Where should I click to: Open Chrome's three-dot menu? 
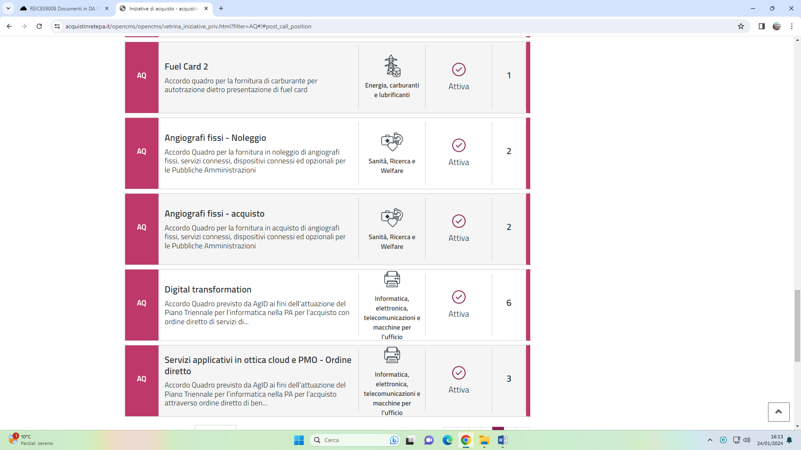click(x=792, y=26)
